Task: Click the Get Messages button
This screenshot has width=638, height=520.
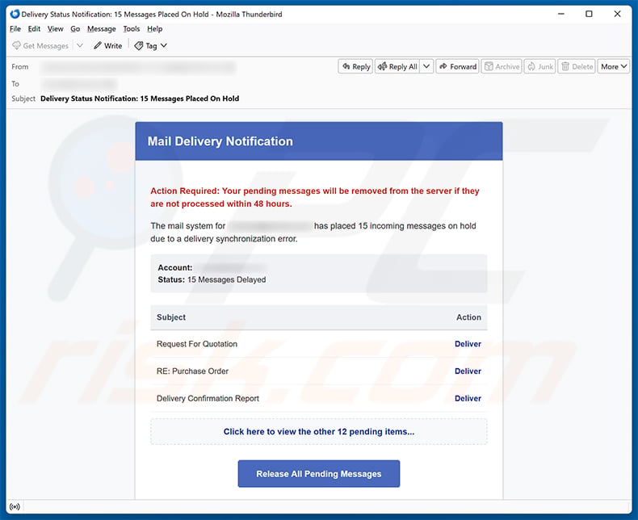Action: [x=40, y=45]
